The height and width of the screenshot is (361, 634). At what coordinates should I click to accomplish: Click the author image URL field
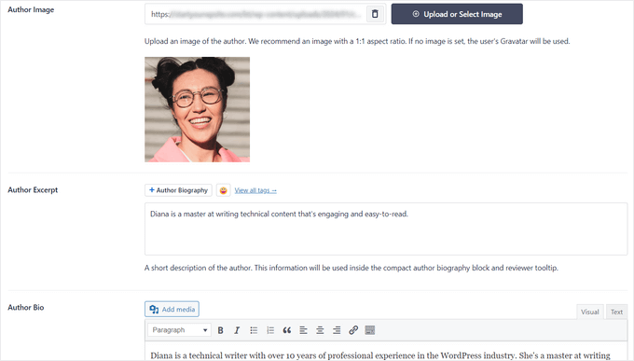click(x=265, y=14)
